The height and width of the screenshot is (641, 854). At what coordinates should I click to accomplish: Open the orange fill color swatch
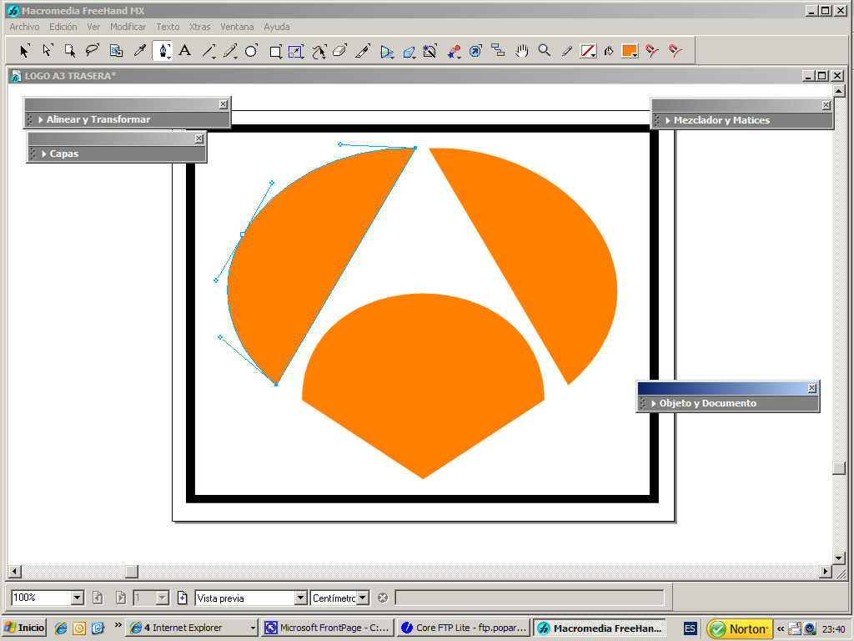coord(630,51)
